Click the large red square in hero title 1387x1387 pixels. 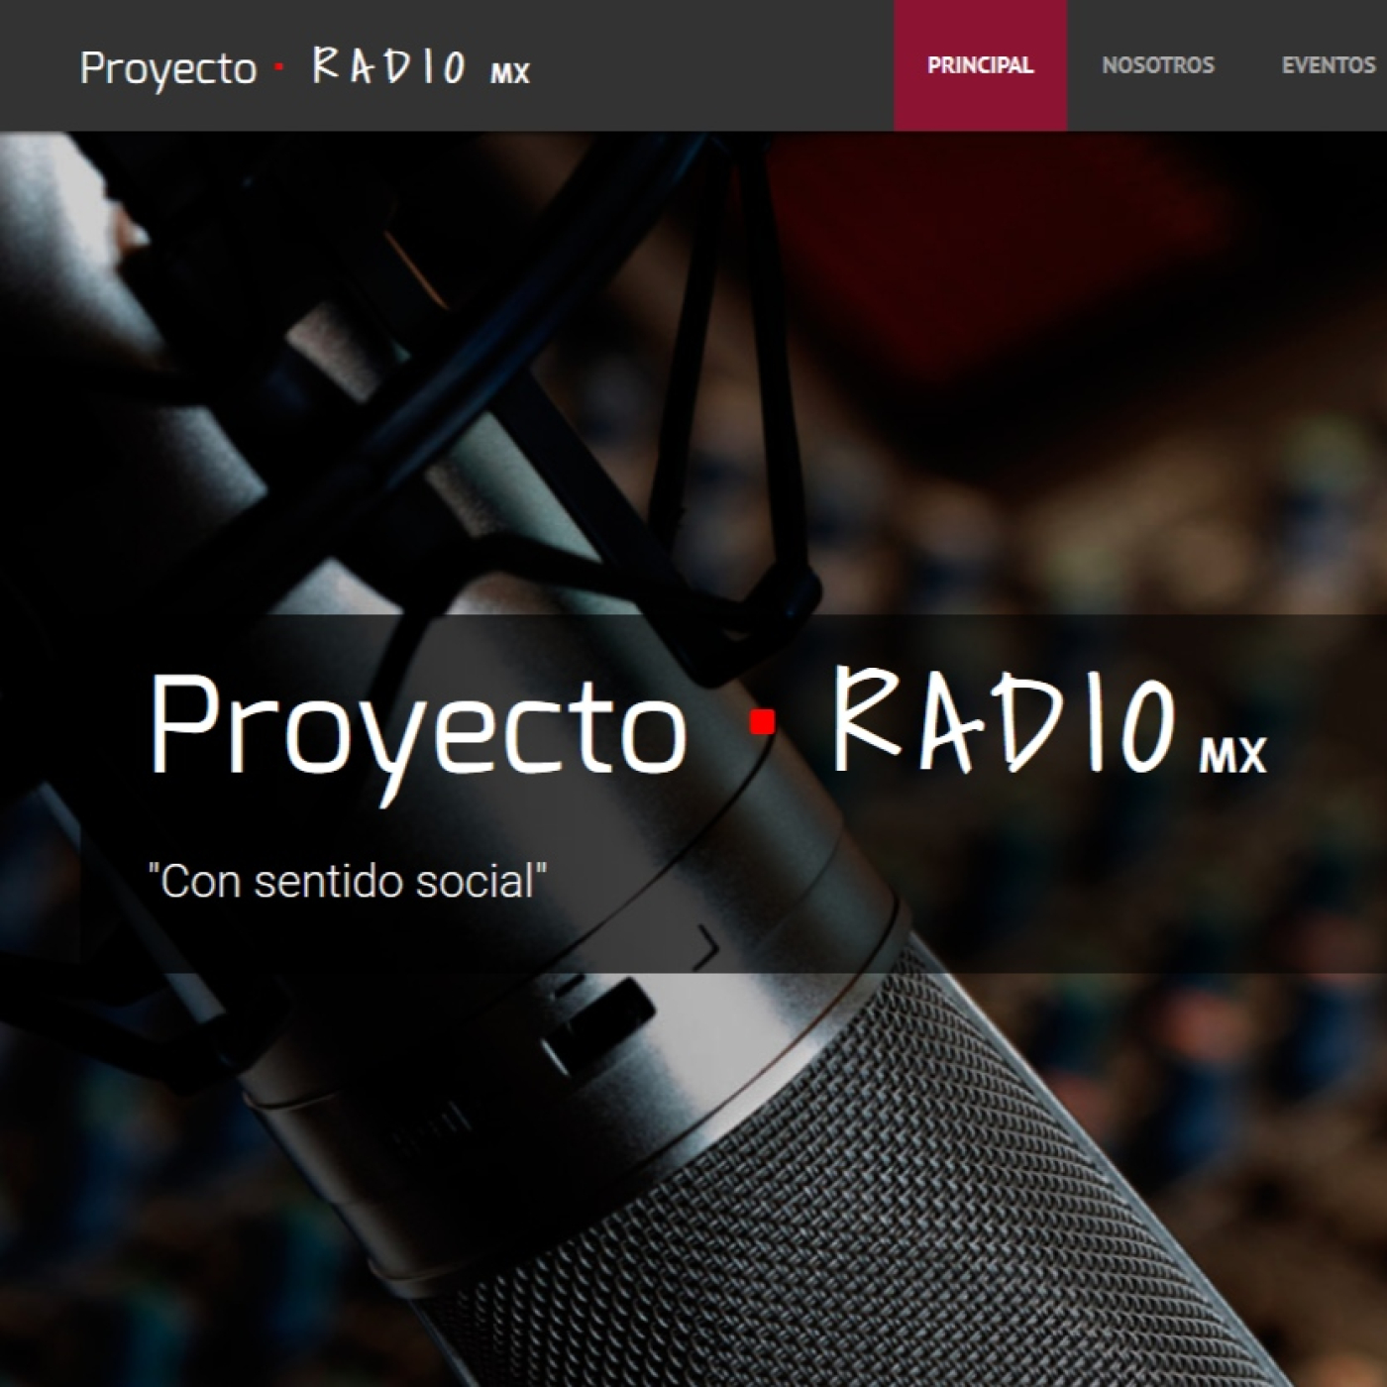click(762, 723)
